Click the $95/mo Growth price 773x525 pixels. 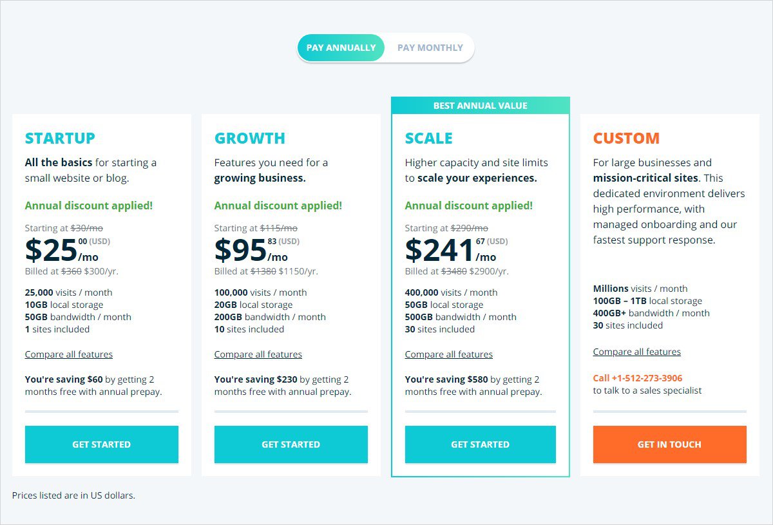251,251
